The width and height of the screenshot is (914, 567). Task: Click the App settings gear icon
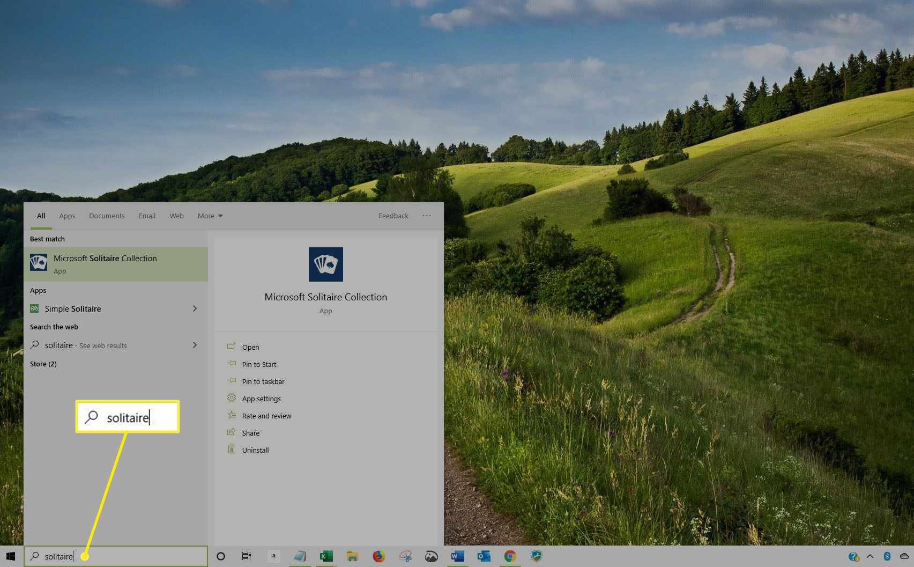tap(232, 398)
